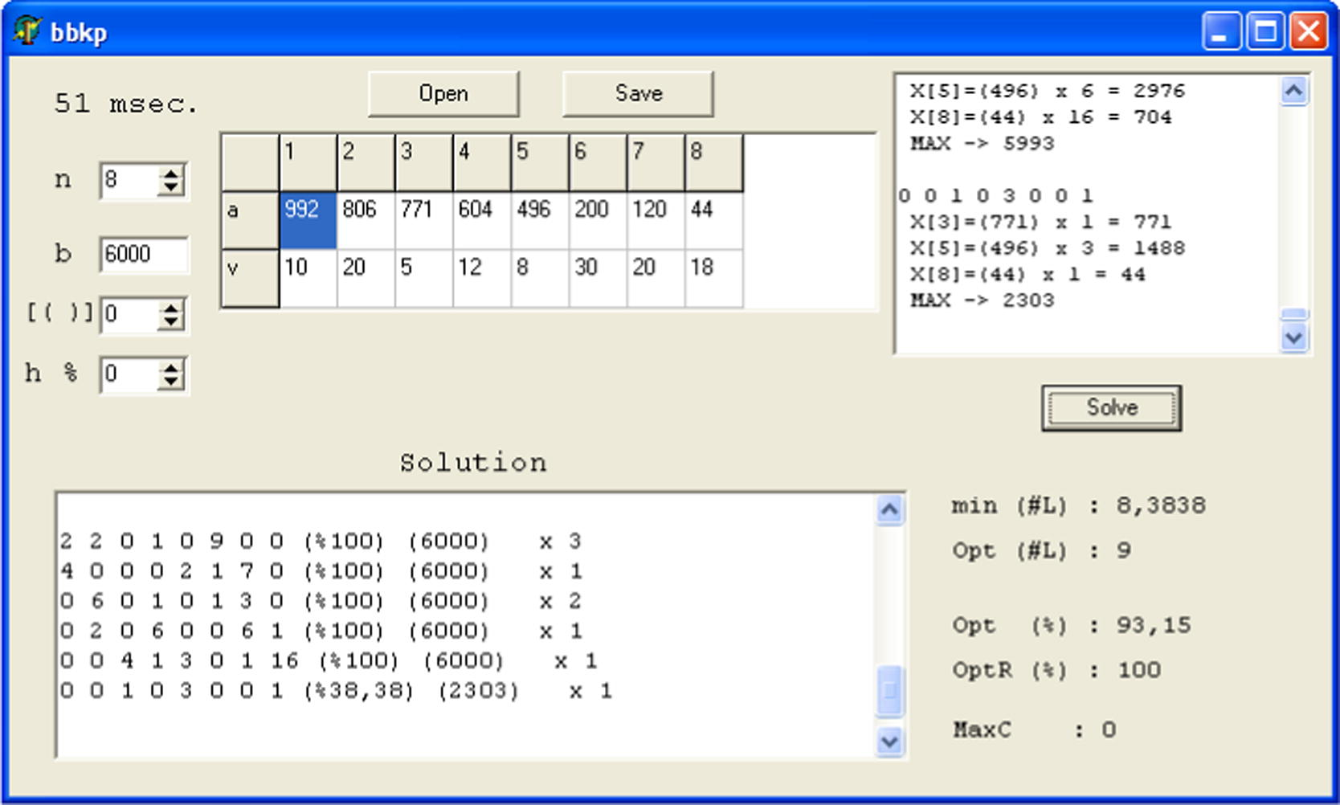Viewport: 1340px width, 805px height.
Task: Click log line X[8]=(44) x 16 = 704
Action: [1040, 117]
